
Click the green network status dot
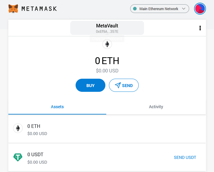click(135, 9)
